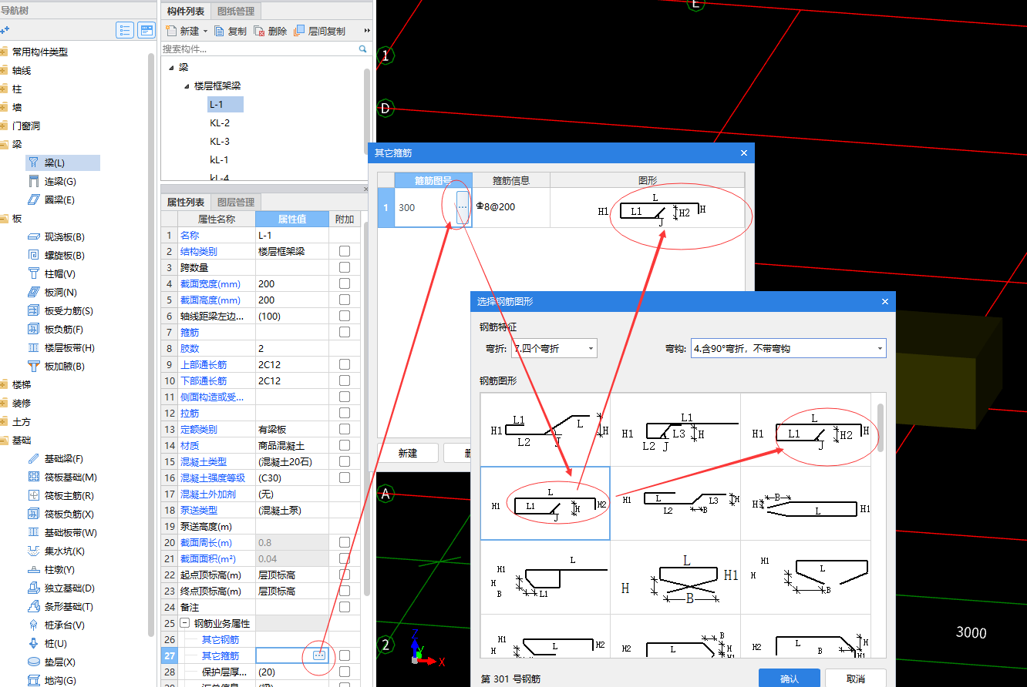The width and height of the screenshot is (1027, 687).
Task: Tick 附加 checkbox for 截面宽度 row
Action: [345, 283]
